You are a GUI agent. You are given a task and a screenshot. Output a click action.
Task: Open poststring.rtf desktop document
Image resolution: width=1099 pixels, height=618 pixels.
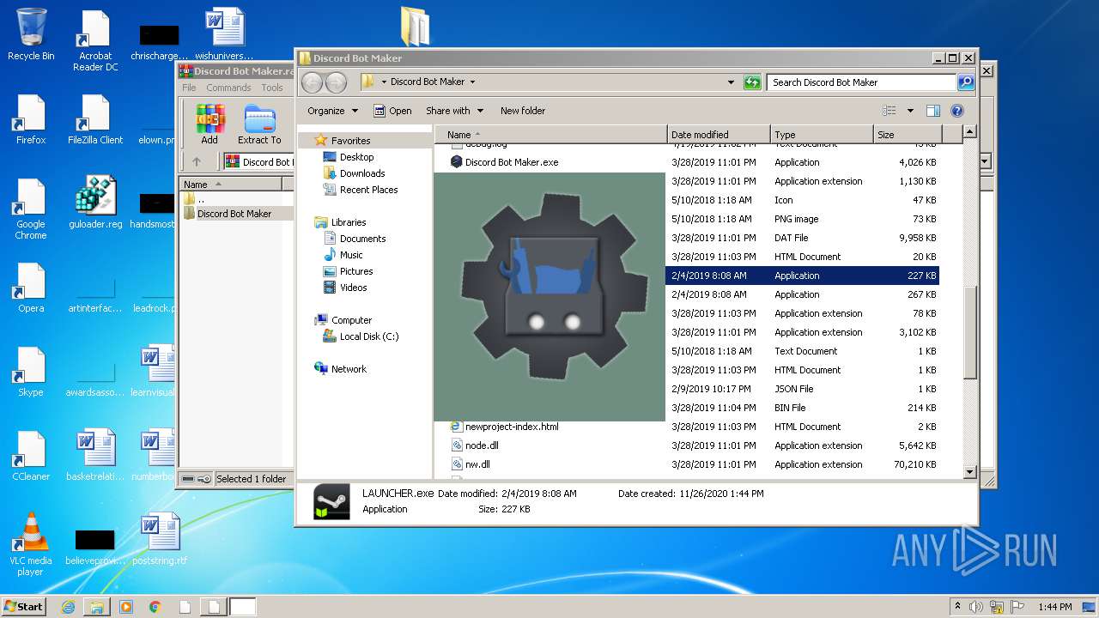point(160,540)
